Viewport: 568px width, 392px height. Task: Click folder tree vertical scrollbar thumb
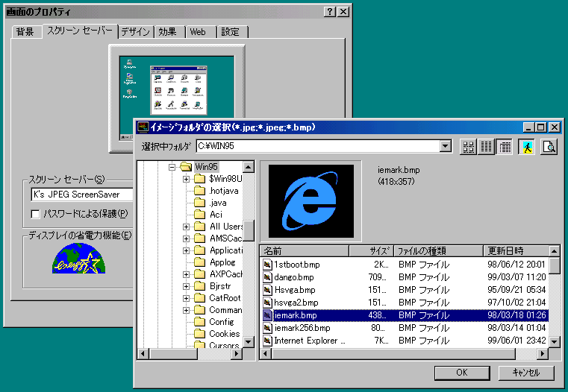tap(248, 230)
